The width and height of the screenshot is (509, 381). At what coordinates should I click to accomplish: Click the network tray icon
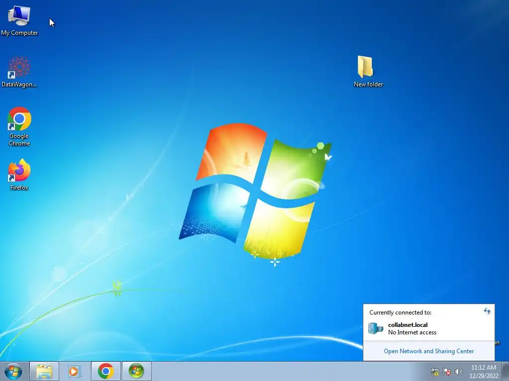pos(434,372)
